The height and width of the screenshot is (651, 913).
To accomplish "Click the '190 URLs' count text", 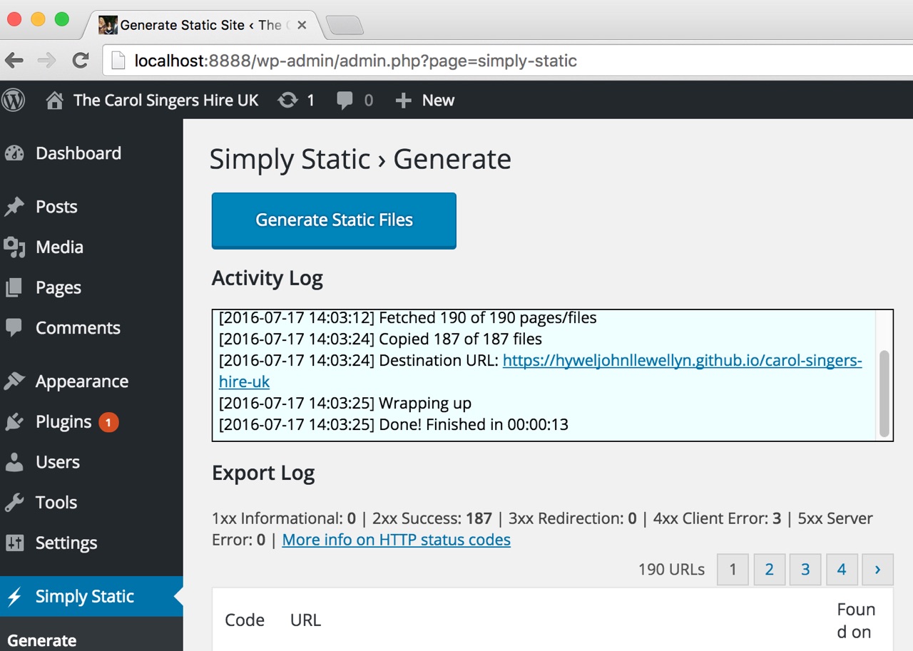I will [x=671, y=570].
